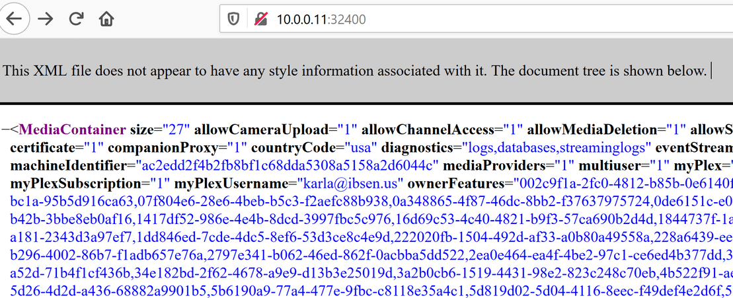Click the mediaProviders attribute name

(x=494, y=165)
